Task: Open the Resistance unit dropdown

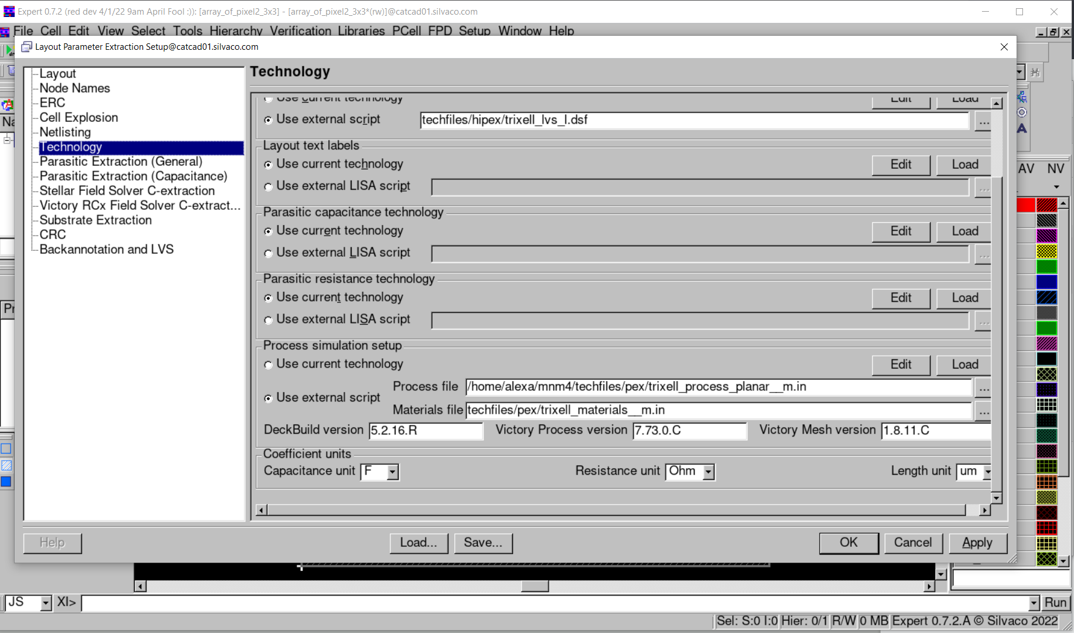Action: [x=708, y=472]
